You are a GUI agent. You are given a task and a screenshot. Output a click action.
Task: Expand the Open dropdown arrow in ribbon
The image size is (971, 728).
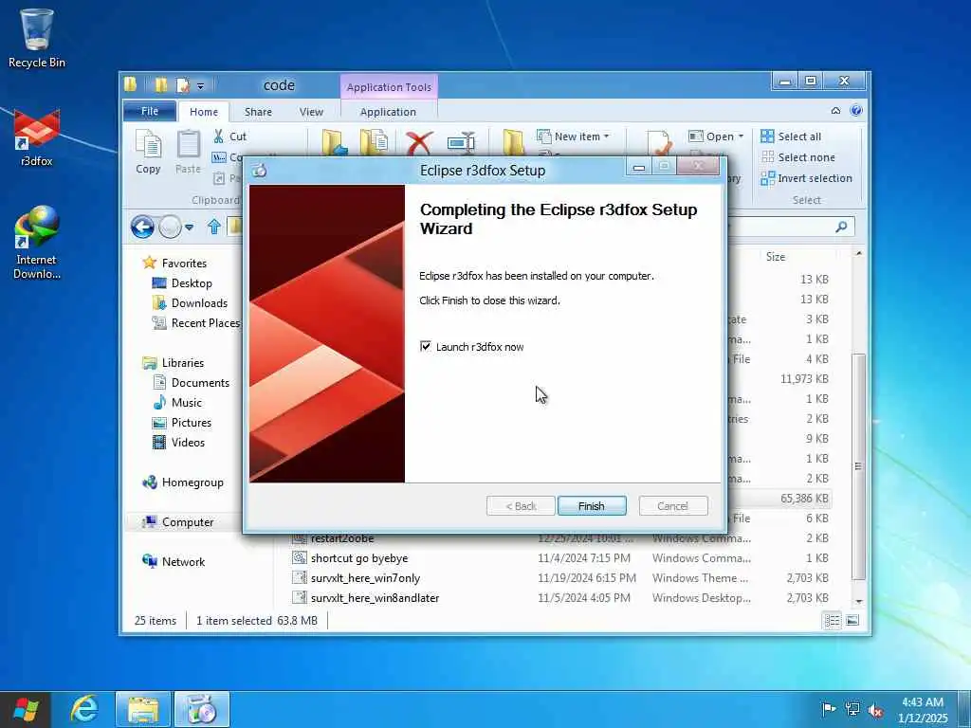741,136
